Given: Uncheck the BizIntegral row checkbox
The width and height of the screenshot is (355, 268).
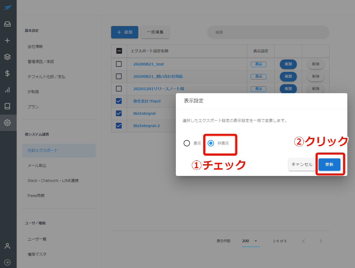Looking at the screenshot, I should [119, 113].
